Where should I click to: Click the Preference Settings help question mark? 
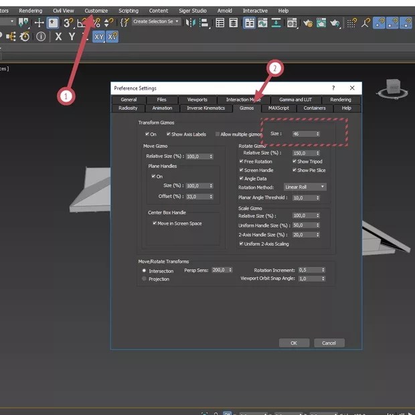(333, 88)
